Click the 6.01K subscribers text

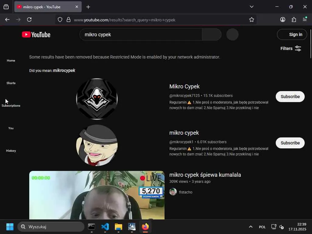coord(212,142)
